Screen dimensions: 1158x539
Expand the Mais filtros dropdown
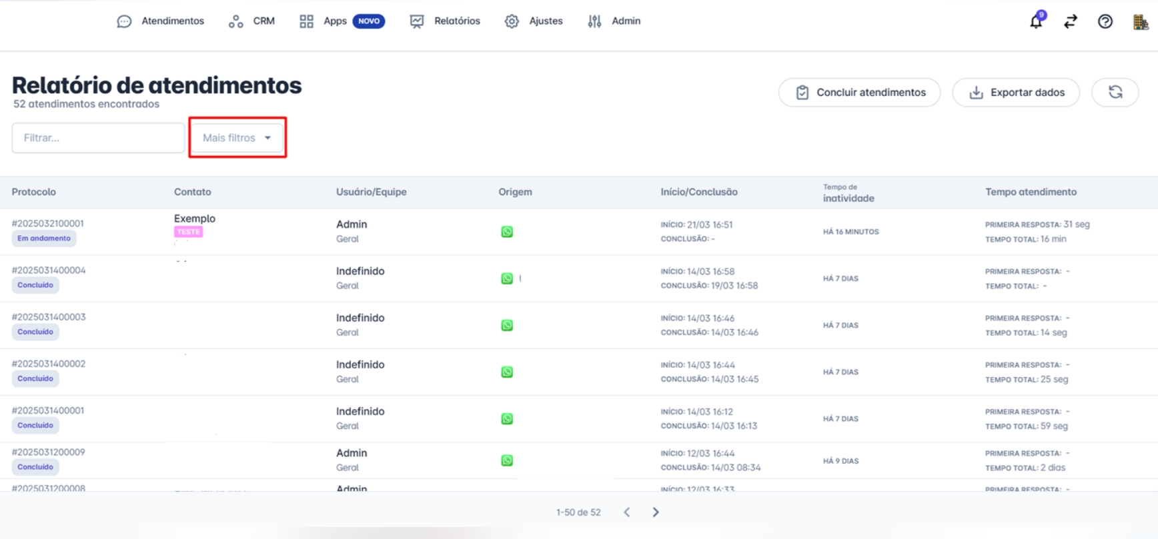pos(237,138)
